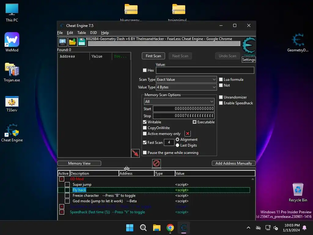Screen dimensions: 313x235
Task: Open the File menu
Action: tap(60, 33)
